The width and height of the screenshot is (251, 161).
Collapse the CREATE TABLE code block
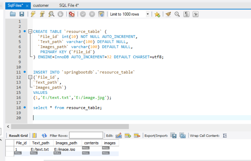pyautogui.click(x=30, y=31)
